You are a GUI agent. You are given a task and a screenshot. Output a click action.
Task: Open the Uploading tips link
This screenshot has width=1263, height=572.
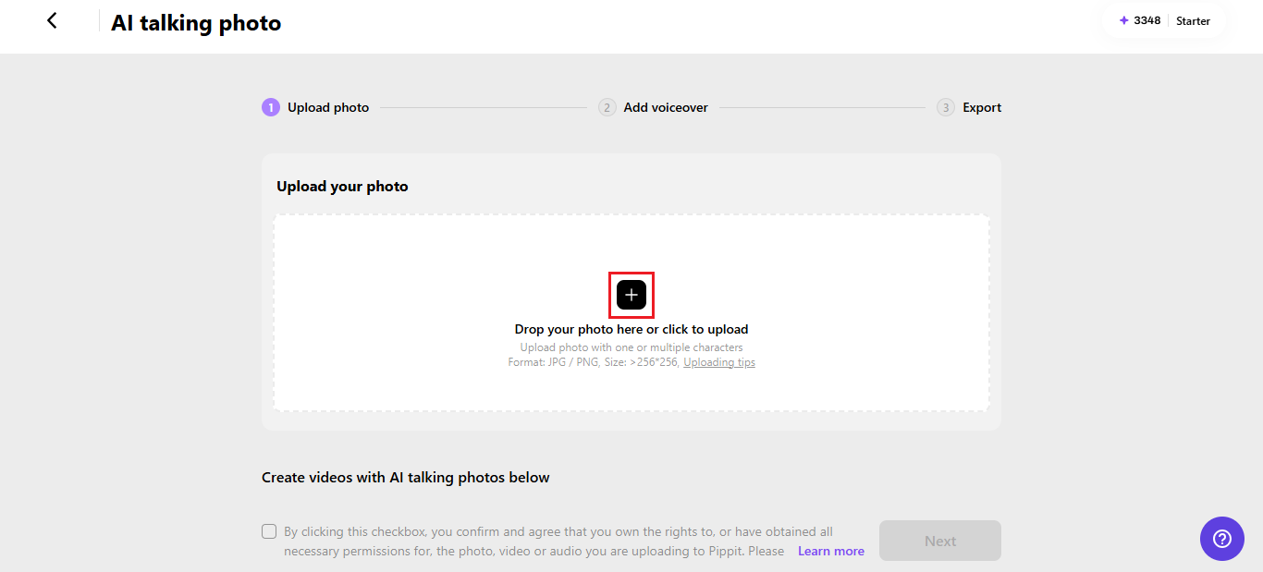tap(719, 362)
